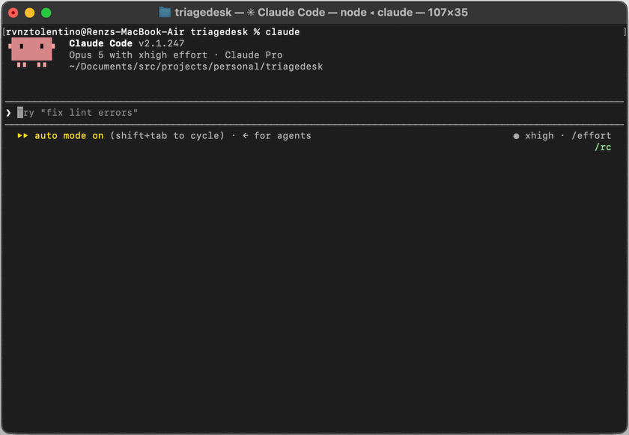Click the pink Claude Code mascot logo
This screenshot has height=435, width=629.
(31, 52)
